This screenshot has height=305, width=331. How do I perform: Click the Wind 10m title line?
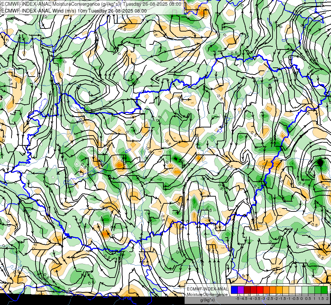pos(74,11)
